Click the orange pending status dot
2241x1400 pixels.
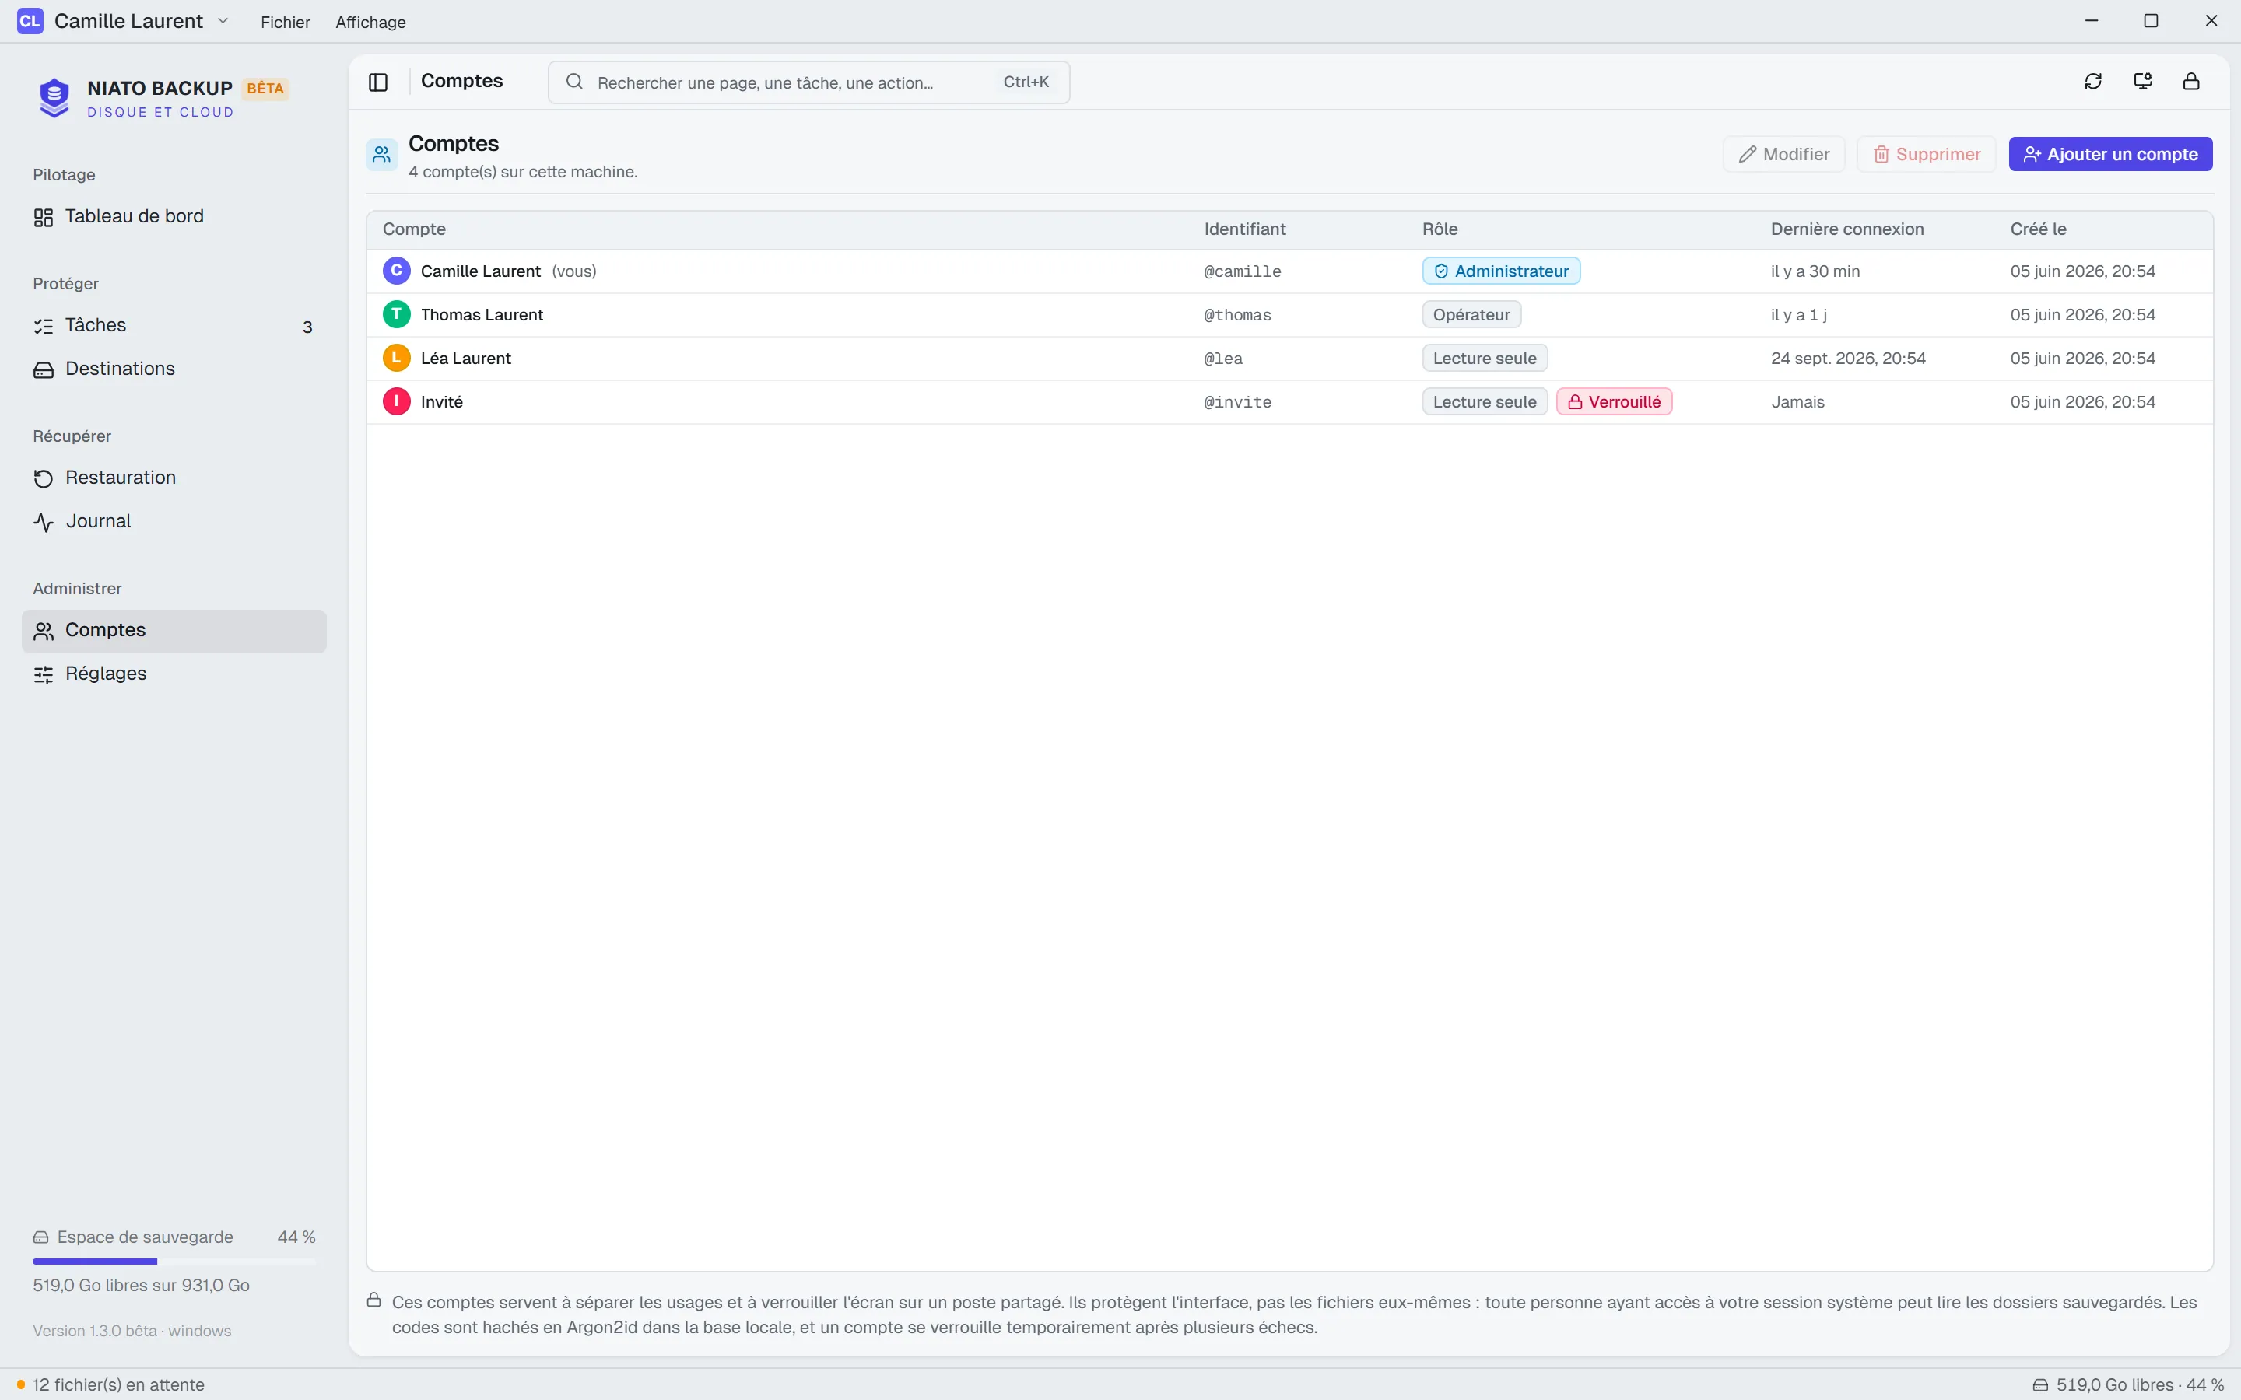(x=20, y=1384)
